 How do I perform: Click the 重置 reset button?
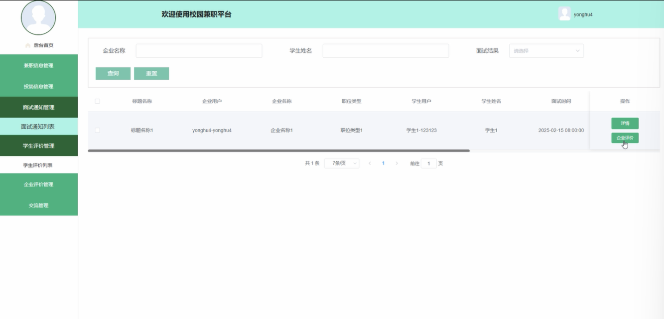click(151, 74)
